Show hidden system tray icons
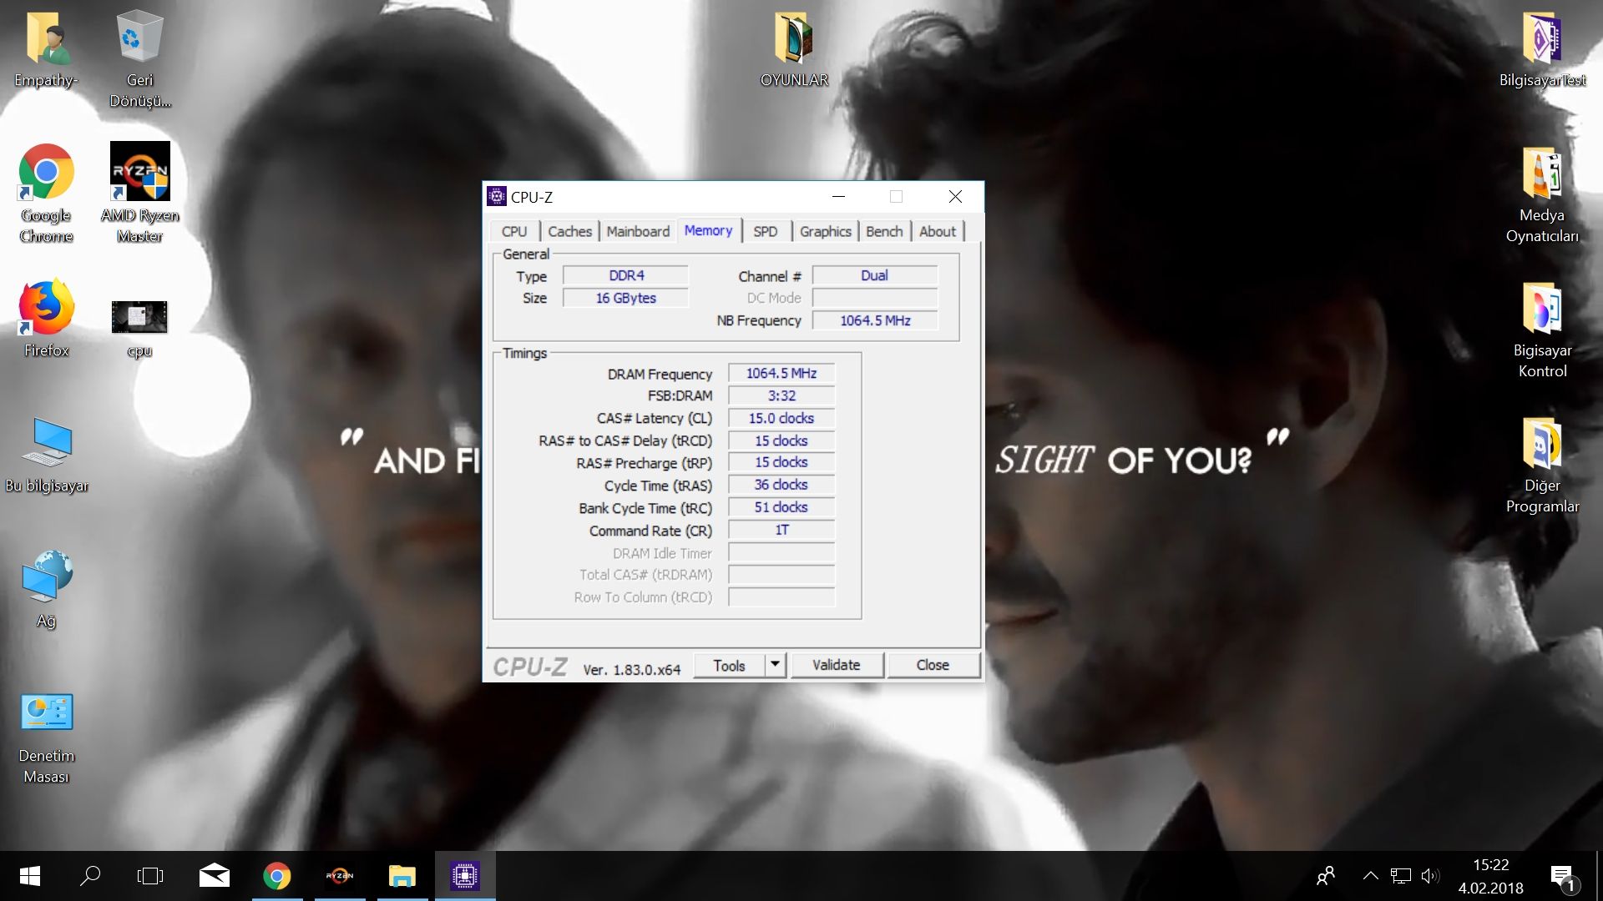This screenshot has height=901, width=1603. click(x=1370, y=876)
